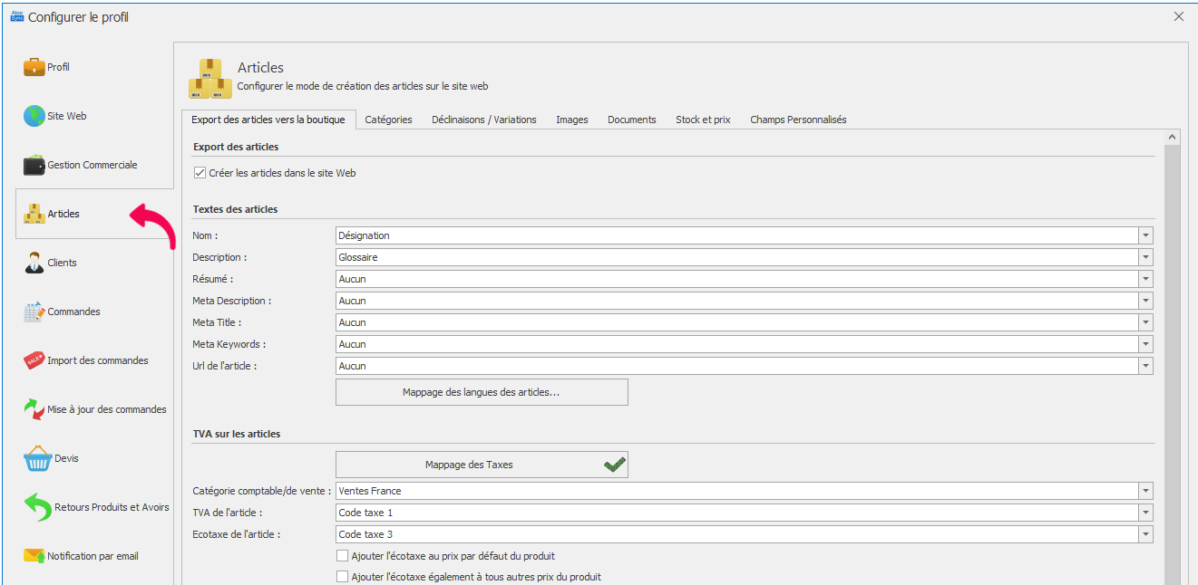1198x585 pixels.
Task: Click the vertical scrollbar up arrow
Action: (x=1172, y=138)
